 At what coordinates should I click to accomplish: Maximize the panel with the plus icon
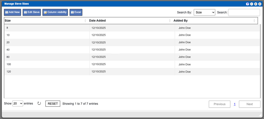coord(256,4)
